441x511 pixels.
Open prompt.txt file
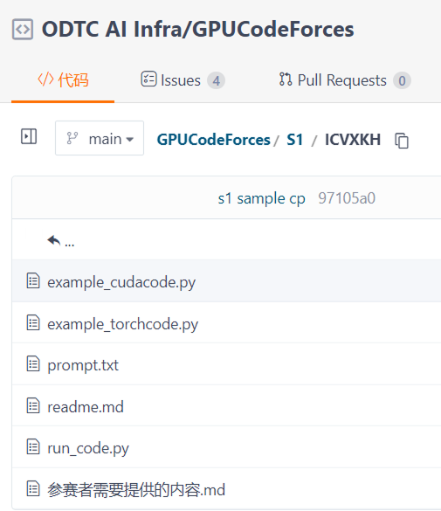83,365
